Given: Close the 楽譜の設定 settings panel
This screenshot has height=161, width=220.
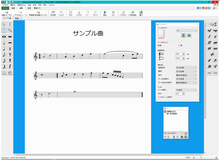Looking at the screenshot, I should 197,24.
